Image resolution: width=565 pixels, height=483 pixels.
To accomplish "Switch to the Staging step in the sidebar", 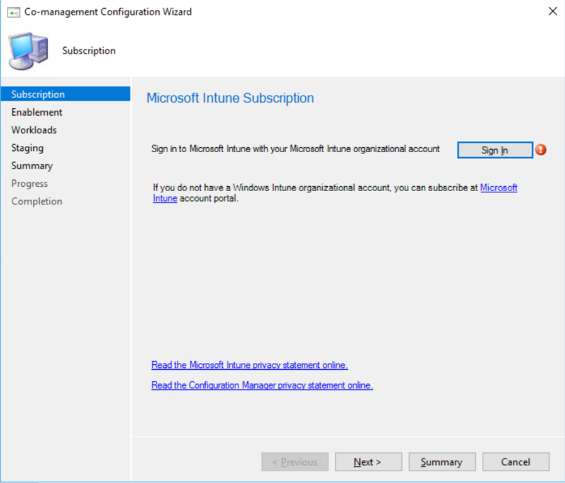I will click(27, 148).
